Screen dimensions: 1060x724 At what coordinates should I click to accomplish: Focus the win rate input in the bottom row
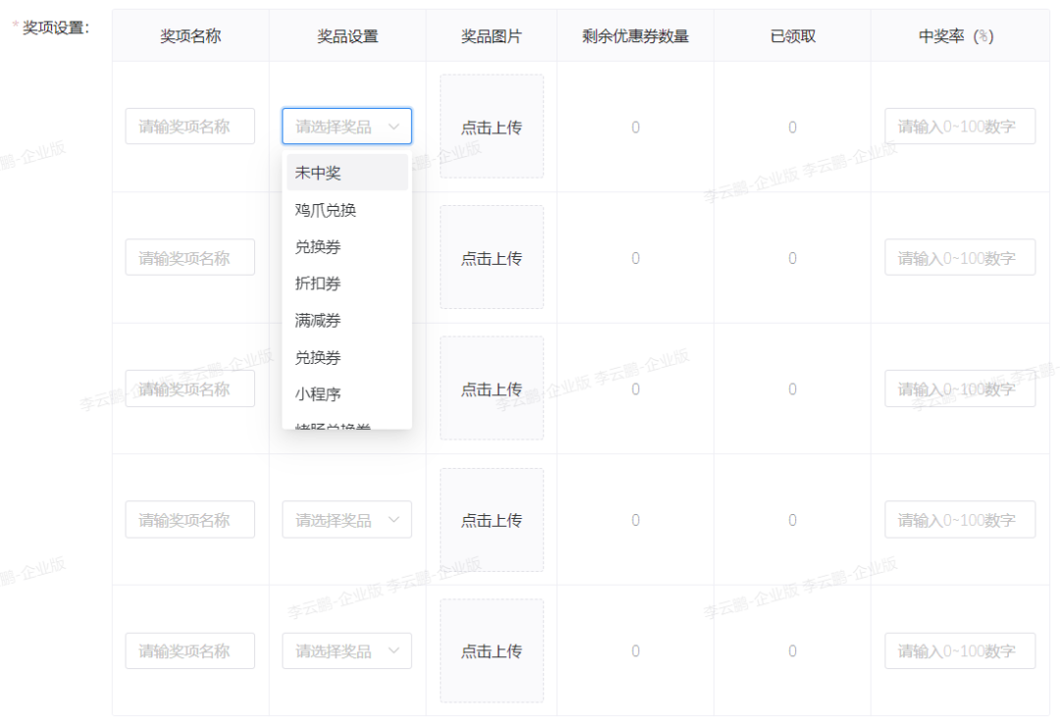(x=959, y=650)
